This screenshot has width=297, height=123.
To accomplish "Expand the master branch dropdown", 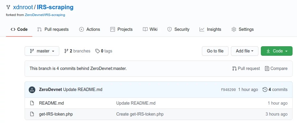I will 42,51.
